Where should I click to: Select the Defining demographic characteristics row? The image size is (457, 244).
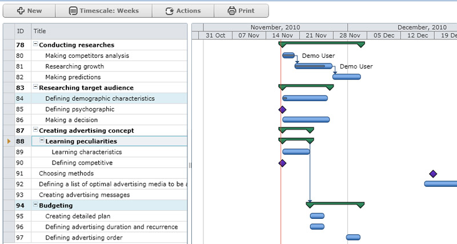tap(100, 98)
